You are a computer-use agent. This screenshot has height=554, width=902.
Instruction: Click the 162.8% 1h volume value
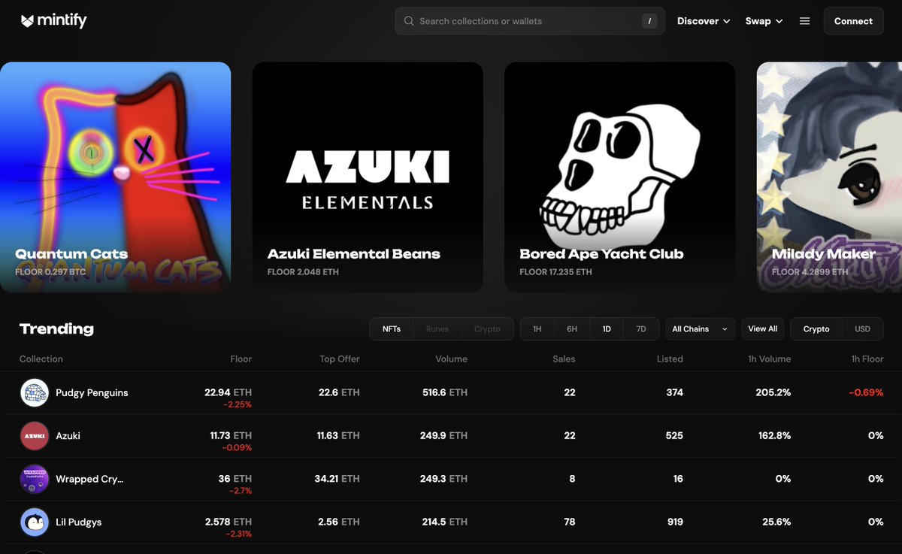click(773, 436)
